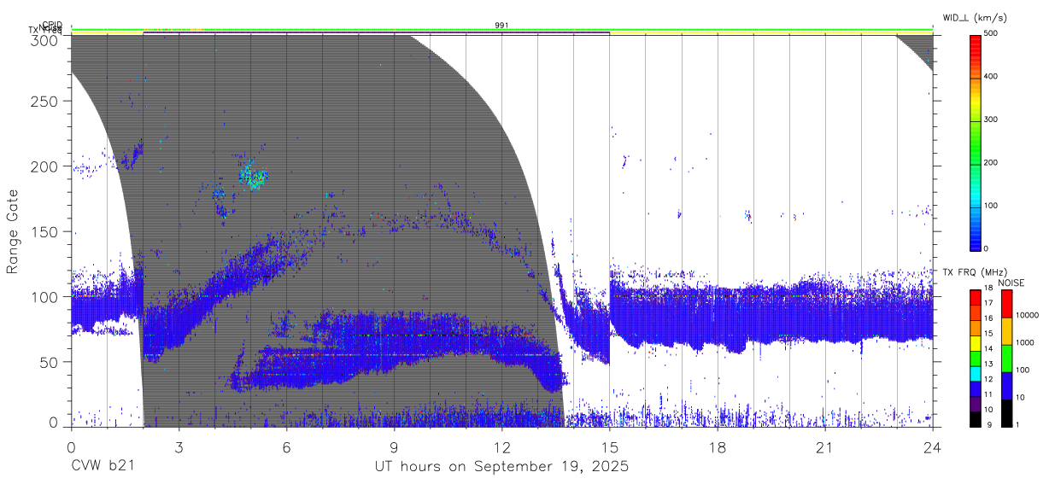
Task: Click the '3' hour tick on UT axis
Action: tap(179, 447)
